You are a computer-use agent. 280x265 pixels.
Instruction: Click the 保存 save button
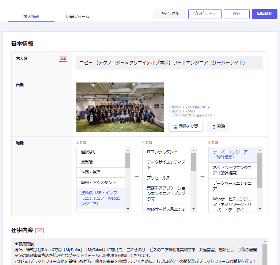(x=237, y=14)
